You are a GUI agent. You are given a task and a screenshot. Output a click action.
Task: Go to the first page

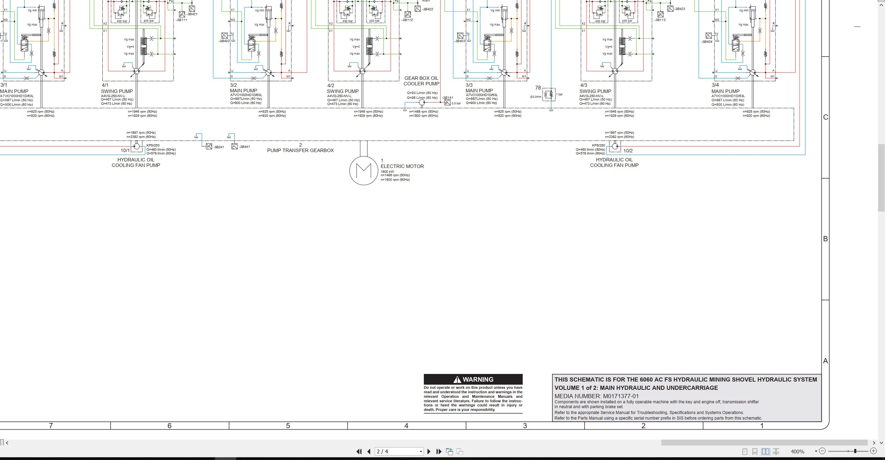point(359,451)
